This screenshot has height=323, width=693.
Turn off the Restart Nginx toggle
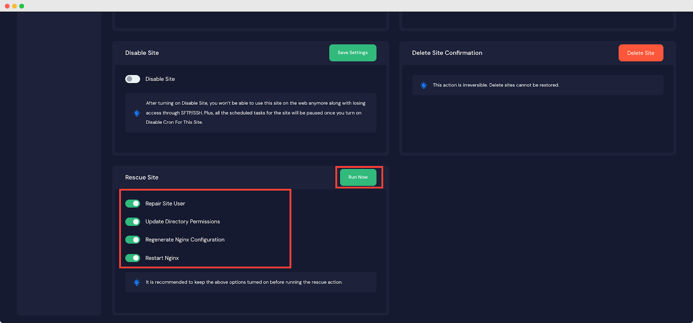pos(133,258)
